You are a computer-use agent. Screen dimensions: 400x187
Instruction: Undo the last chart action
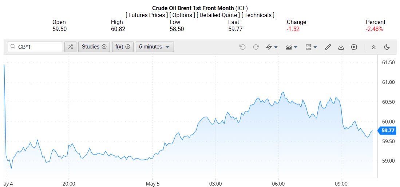(243, 47)
